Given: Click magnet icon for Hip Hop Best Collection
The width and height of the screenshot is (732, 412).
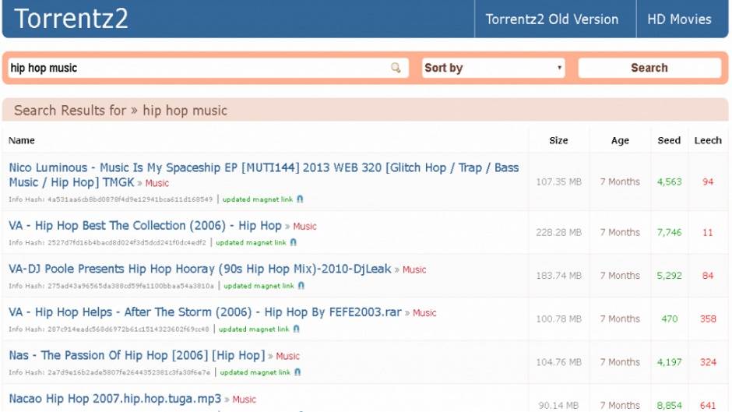Looking at the screenshot, I should 293,242.
